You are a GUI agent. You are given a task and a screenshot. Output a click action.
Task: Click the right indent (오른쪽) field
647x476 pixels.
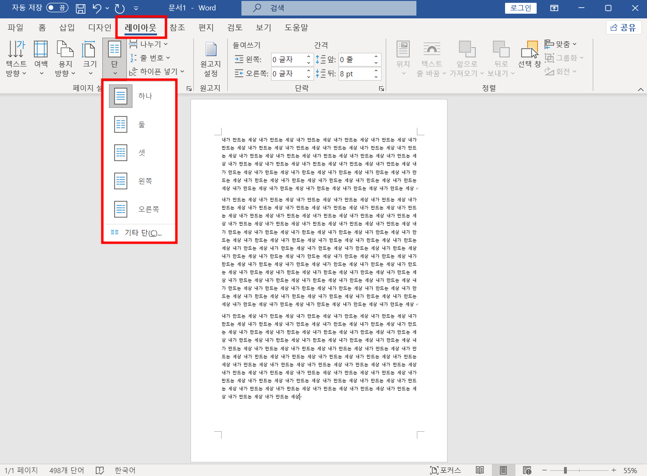tap(288, 74)
